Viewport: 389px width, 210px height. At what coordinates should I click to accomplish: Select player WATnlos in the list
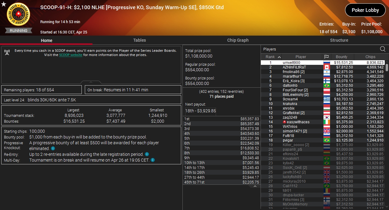pyautogui.click(x=323, y=127)
